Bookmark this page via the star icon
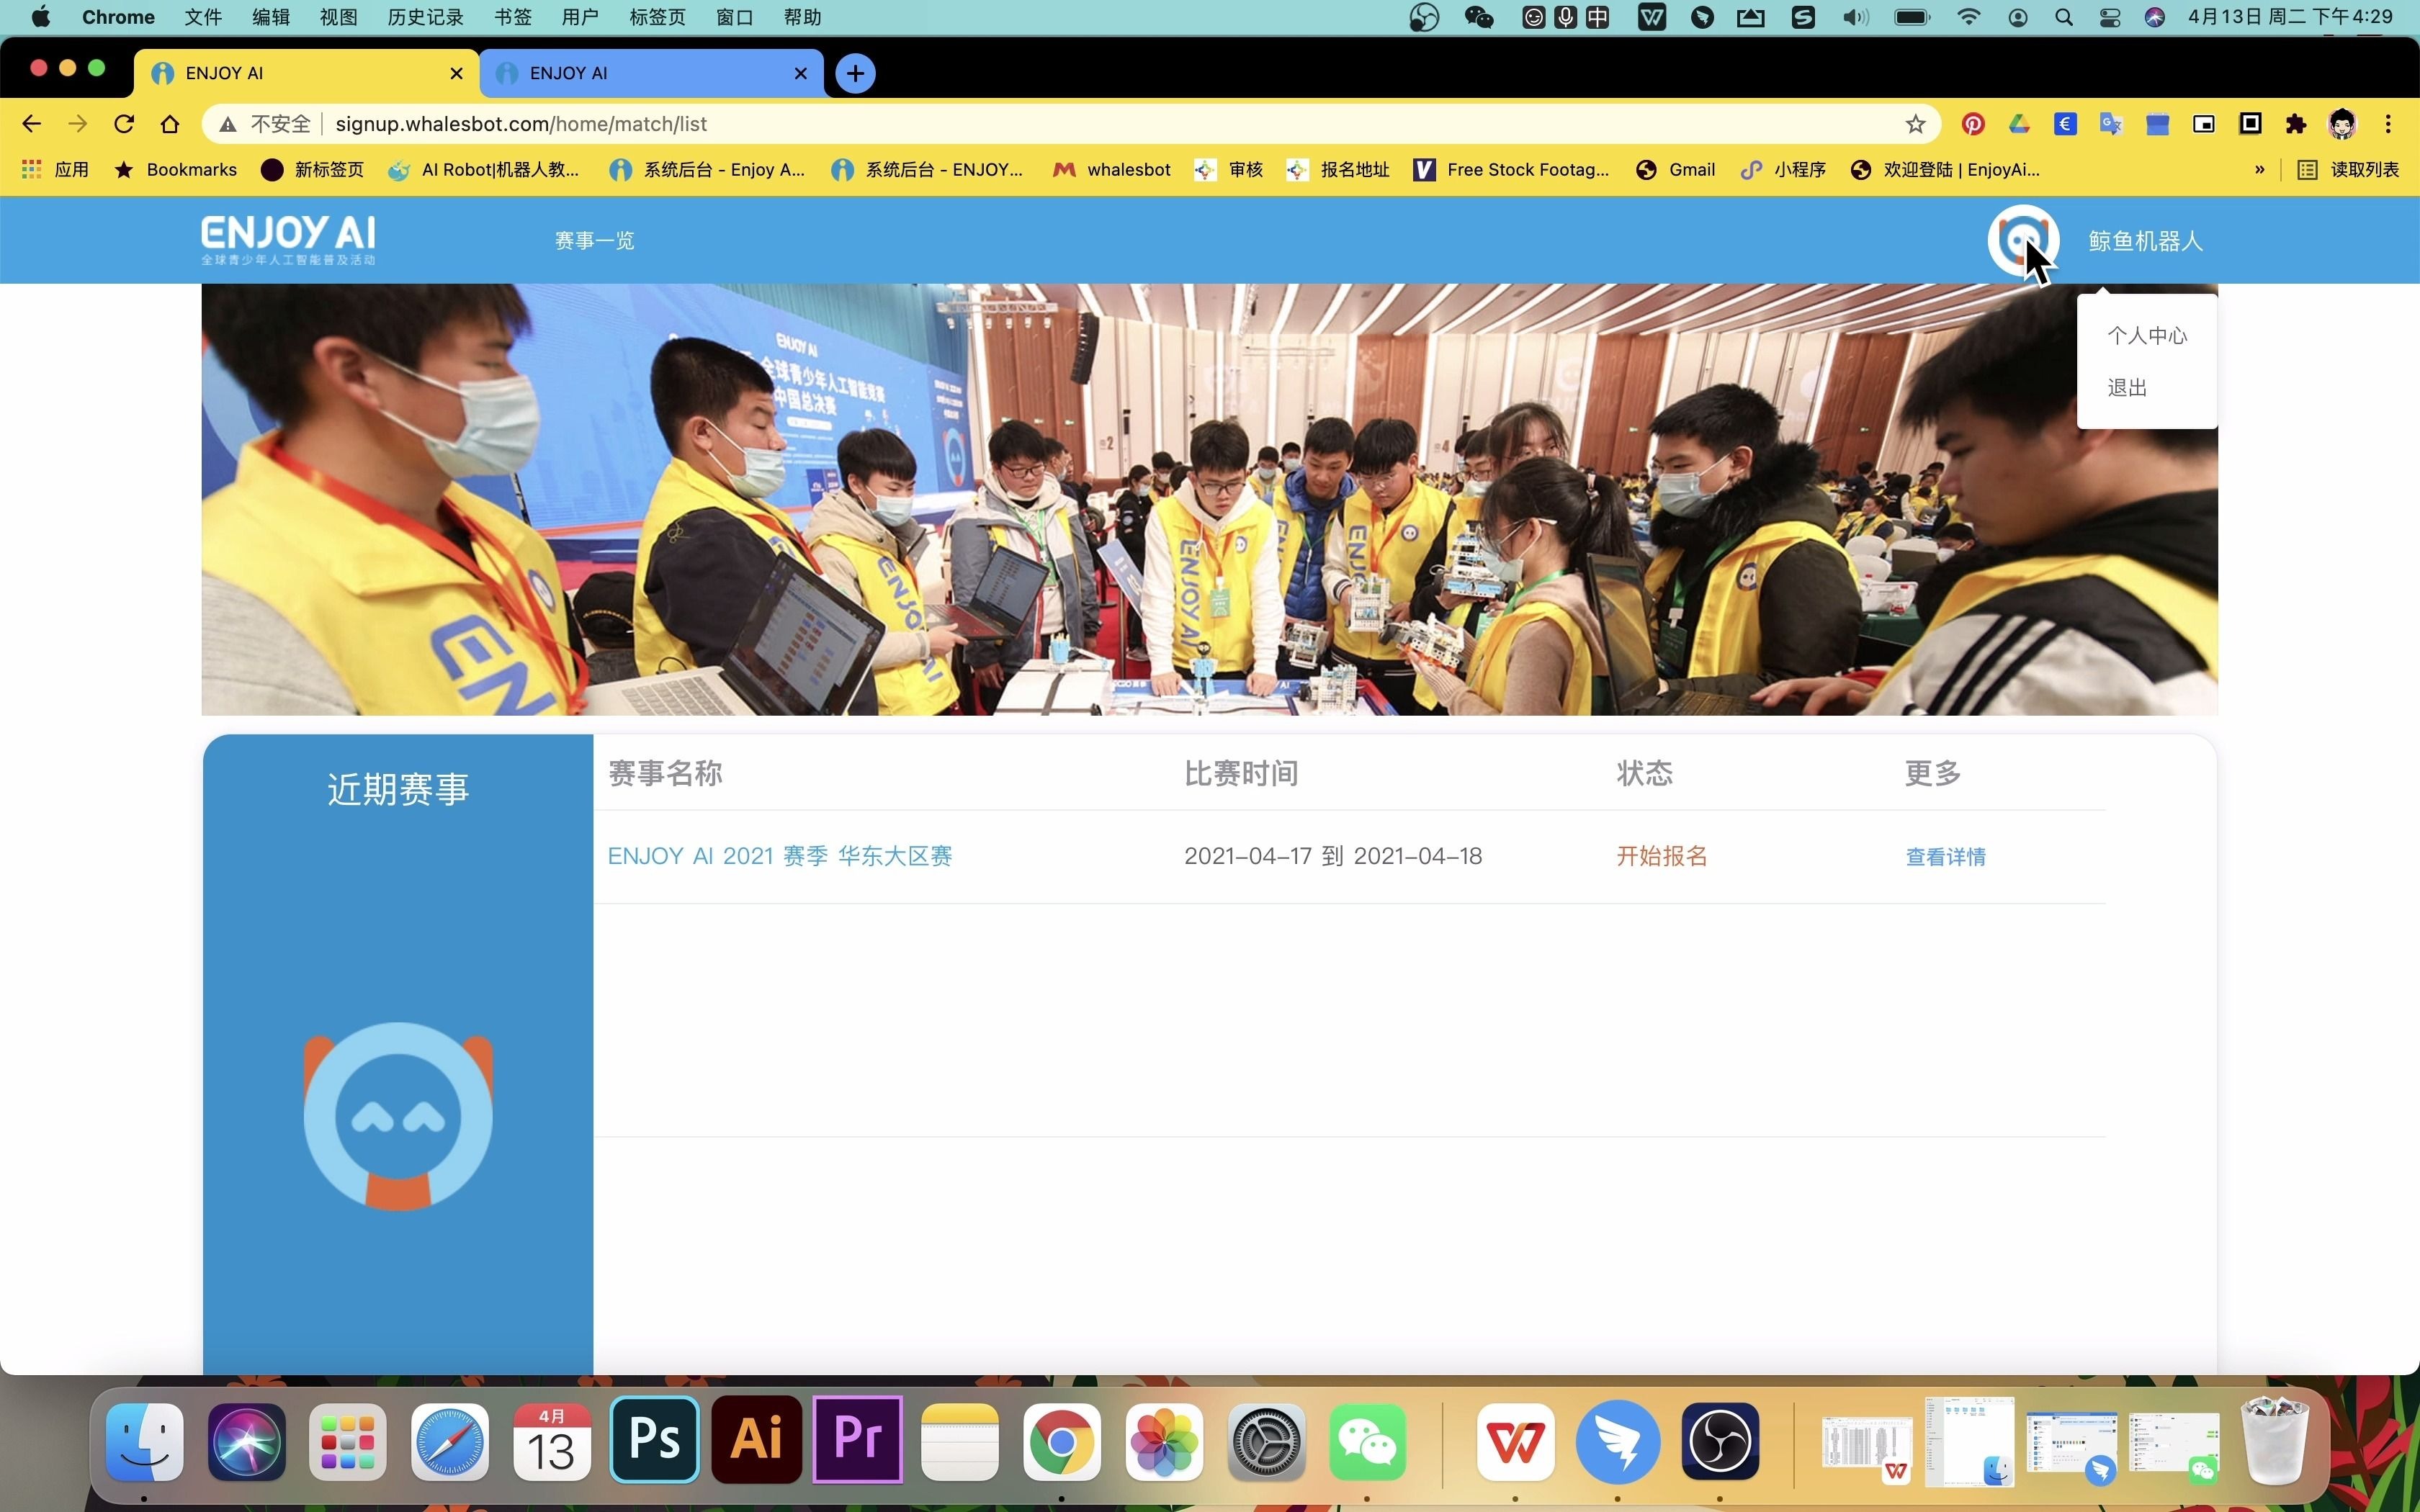2420x1512 pixels. coord(1915,123)
